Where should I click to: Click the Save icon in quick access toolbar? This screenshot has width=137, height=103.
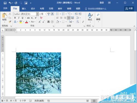coord(5,3)
